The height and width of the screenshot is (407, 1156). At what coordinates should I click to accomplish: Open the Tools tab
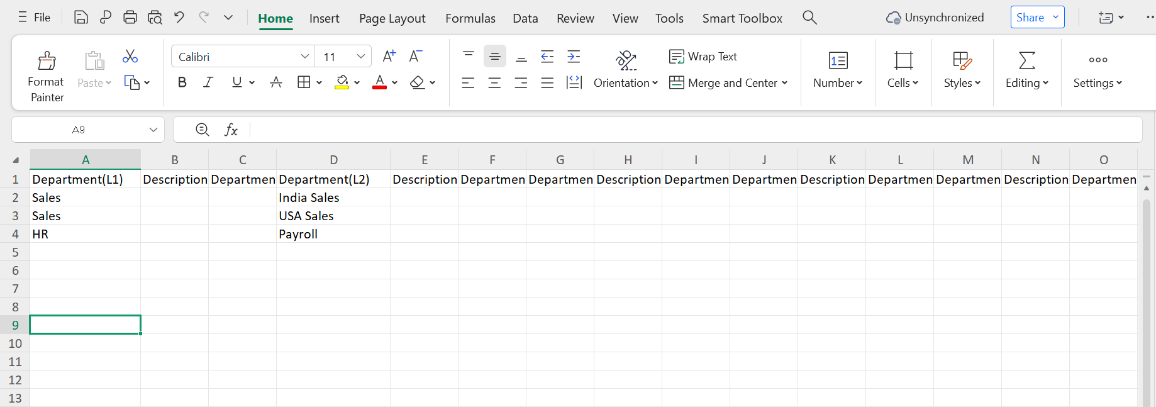pyautogui.click(x=669, y=18)
